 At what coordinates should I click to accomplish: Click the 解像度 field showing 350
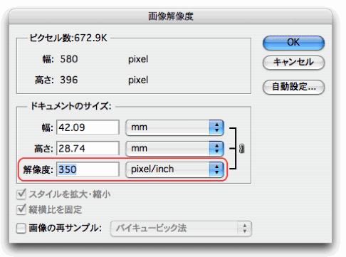click(88, 169)
